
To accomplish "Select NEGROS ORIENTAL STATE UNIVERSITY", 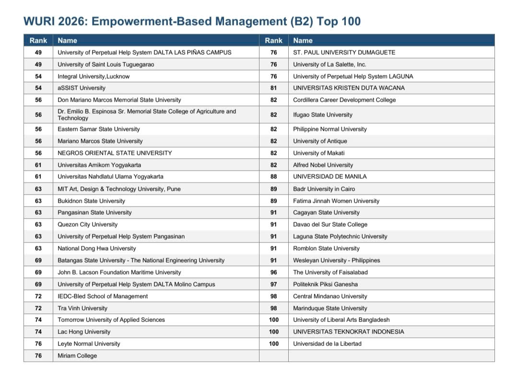I will click(115, 153).
